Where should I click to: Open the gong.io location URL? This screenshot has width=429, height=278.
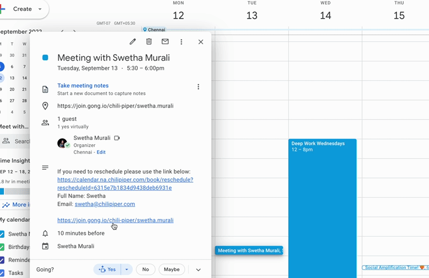click(x=115, y=106)
